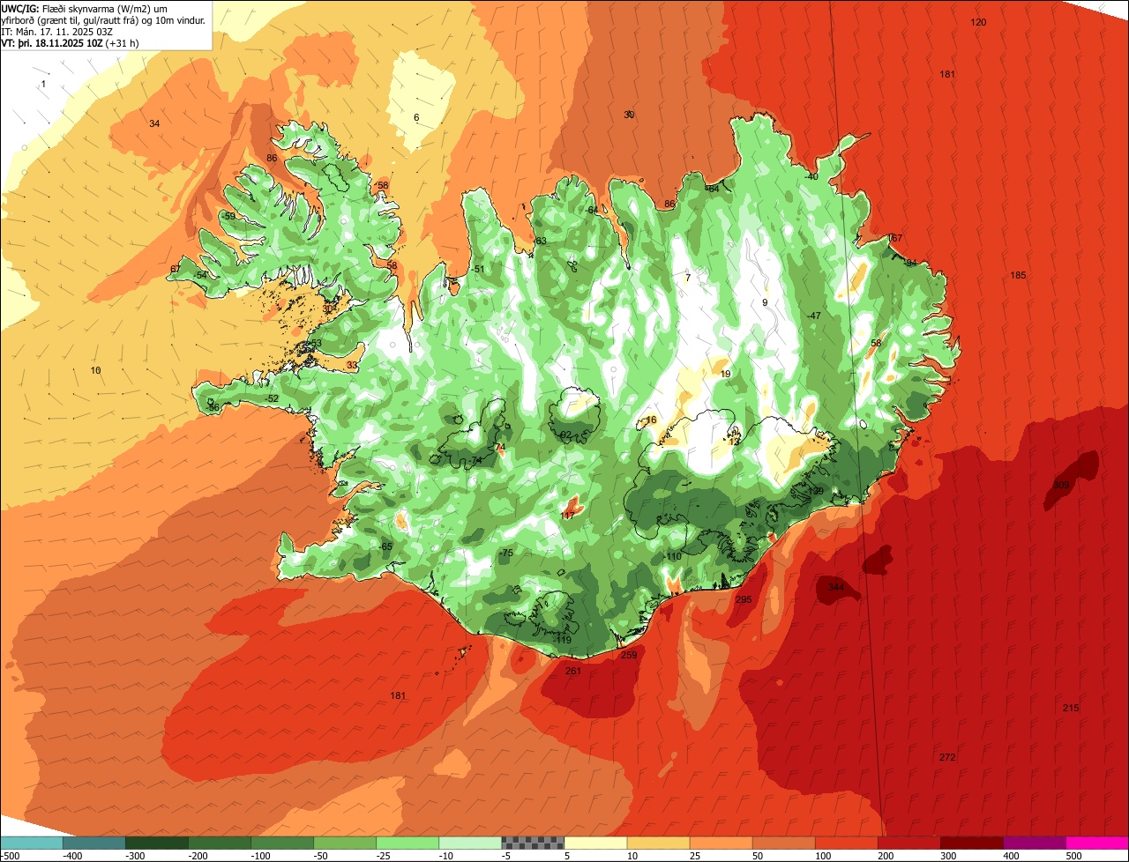Click the legend swatch between -100 and -50
The height and width of the screenshot is (862, 1129).
tap(282, 843)
